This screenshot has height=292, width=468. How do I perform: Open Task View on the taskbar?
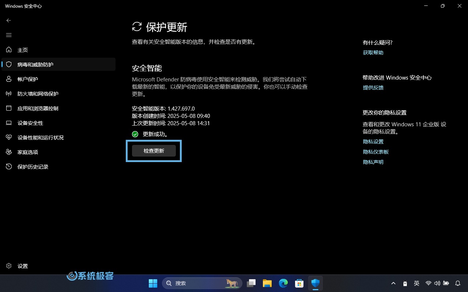pos(251,283)
